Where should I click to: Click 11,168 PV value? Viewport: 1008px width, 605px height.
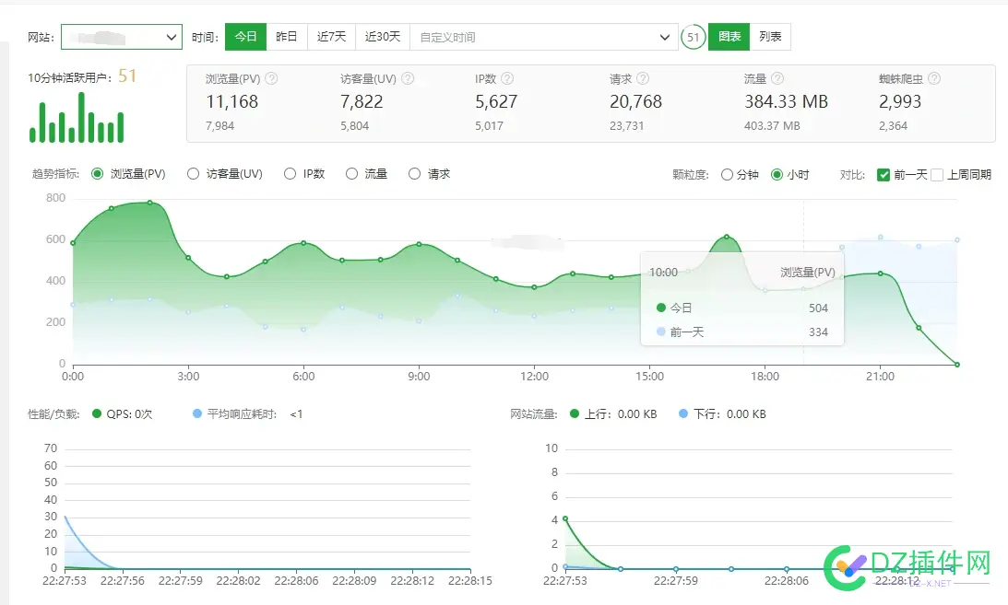point(232,102)
